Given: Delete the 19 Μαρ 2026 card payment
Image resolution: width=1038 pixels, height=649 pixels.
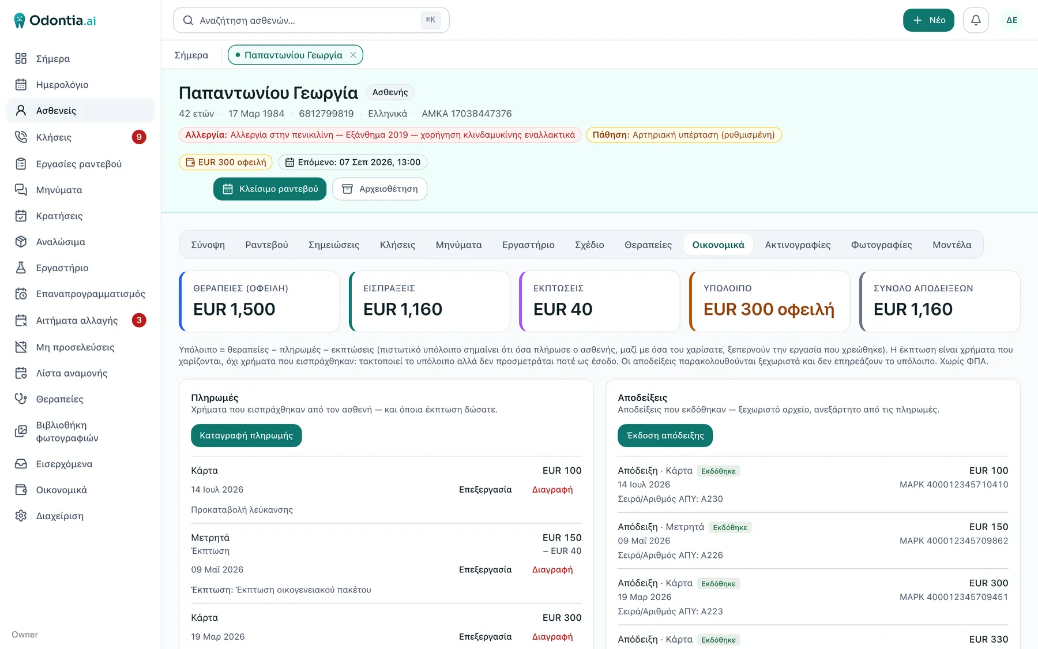Looking at the screenshot, I should click(552, 636).
